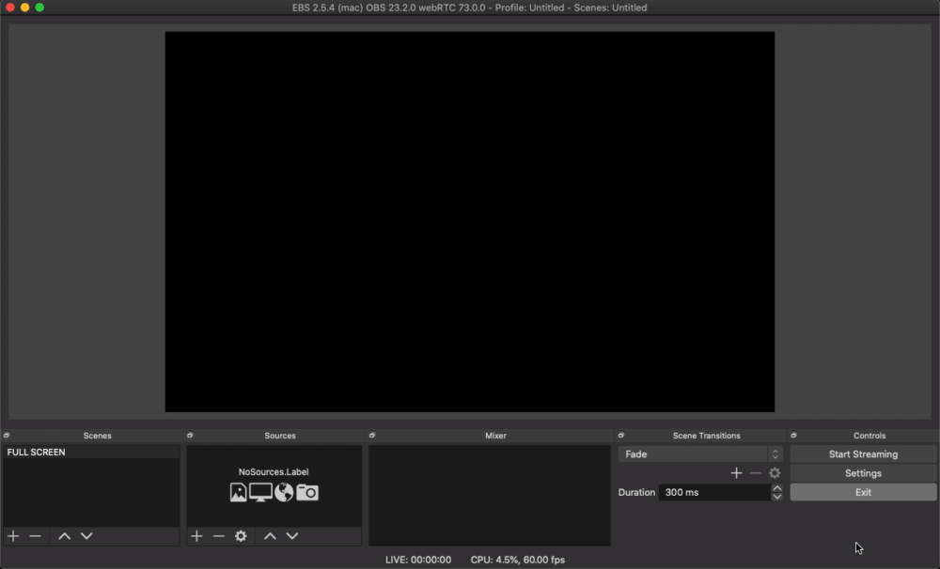Undock the Sources panel
The height and width of the screenshot is (569, 940).
coord(190,436)
